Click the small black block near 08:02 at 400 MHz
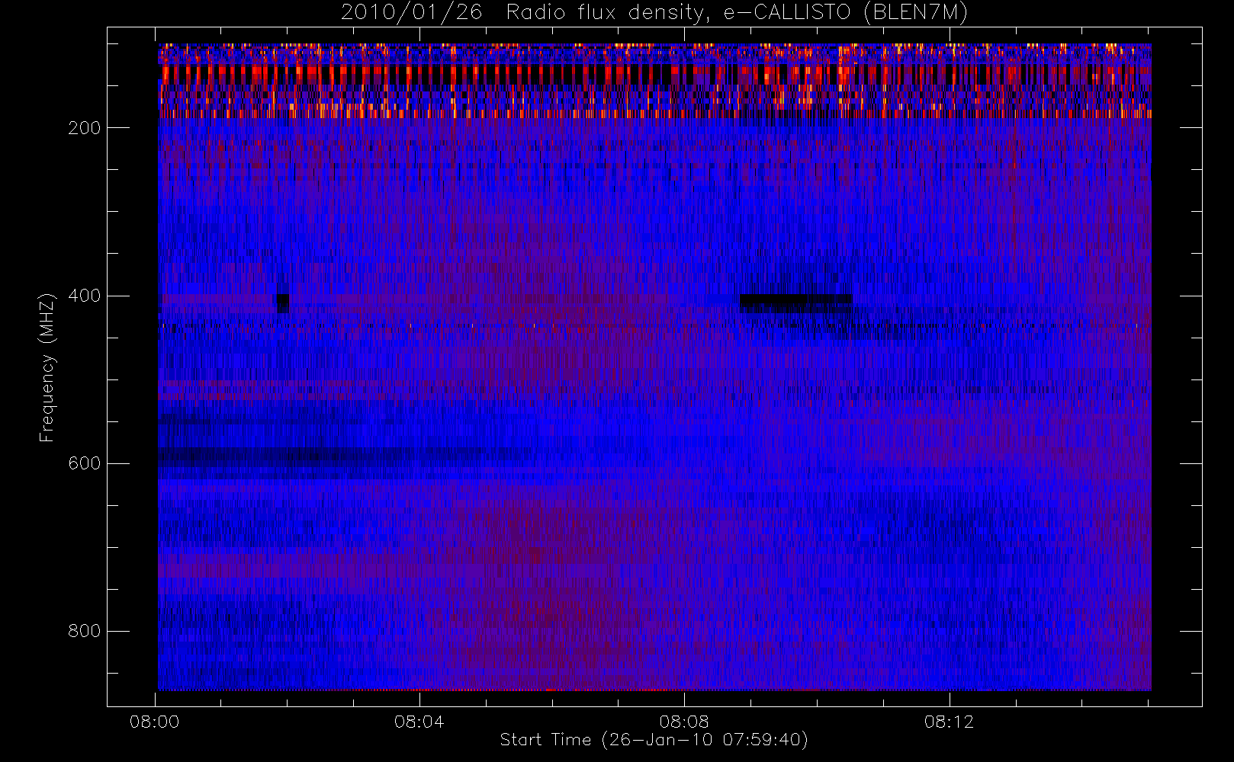1234x762 pixels. click(282, 303)
